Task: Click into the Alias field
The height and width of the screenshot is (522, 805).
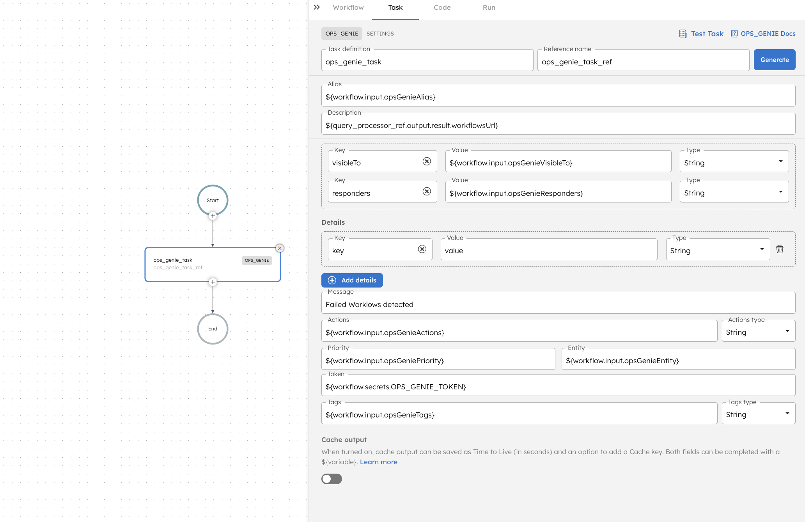Action: click(x=558, y=96)
